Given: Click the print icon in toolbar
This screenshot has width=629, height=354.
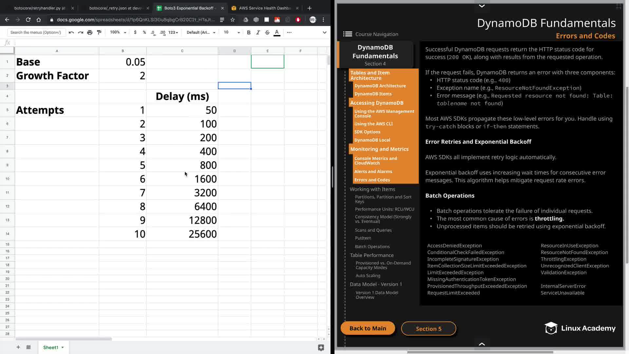Looking at the screenshot, I should coord(90,32).
